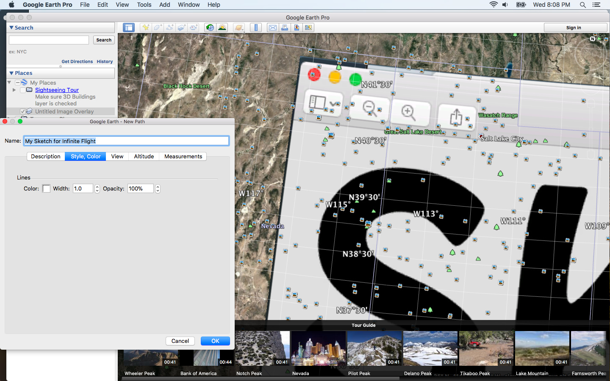Check the Sightseeing Tour checkbox
Viewport: 610px width, 381px height.
(x=22, y=90)
